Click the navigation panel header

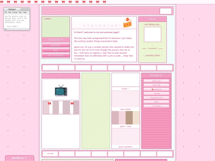[x=56, y=40]
